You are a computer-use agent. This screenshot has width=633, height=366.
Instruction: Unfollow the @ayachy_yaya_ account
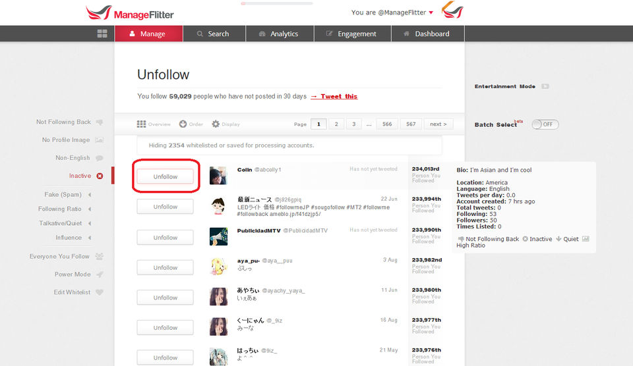pyautogui.click(x=165, y=298)
